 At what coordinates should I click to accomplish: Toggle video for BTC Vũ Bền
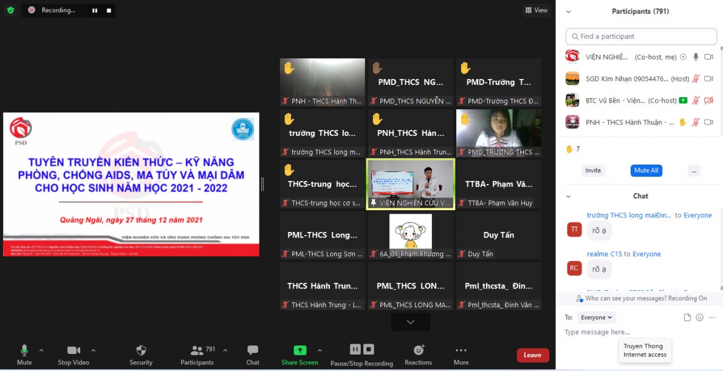click(709, 100)
